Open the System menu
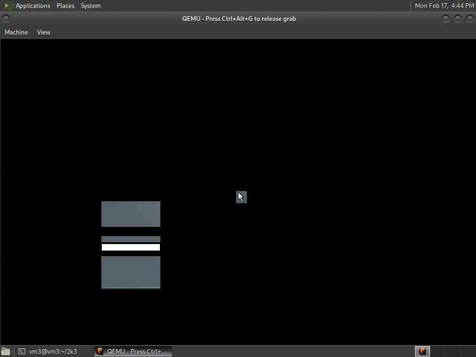 tap(91, 6)
